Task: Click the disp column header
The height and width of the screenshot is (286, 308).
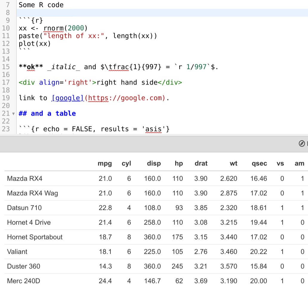Action: 154,163
